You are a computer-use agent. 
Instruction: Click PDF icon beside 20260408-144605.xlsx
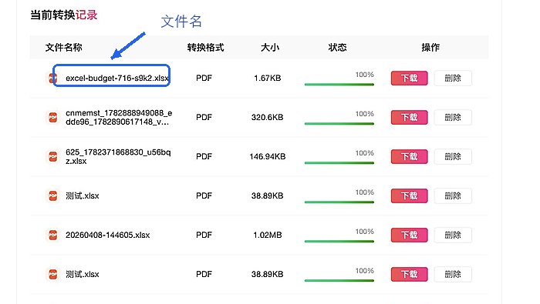(x=52, y=235)
